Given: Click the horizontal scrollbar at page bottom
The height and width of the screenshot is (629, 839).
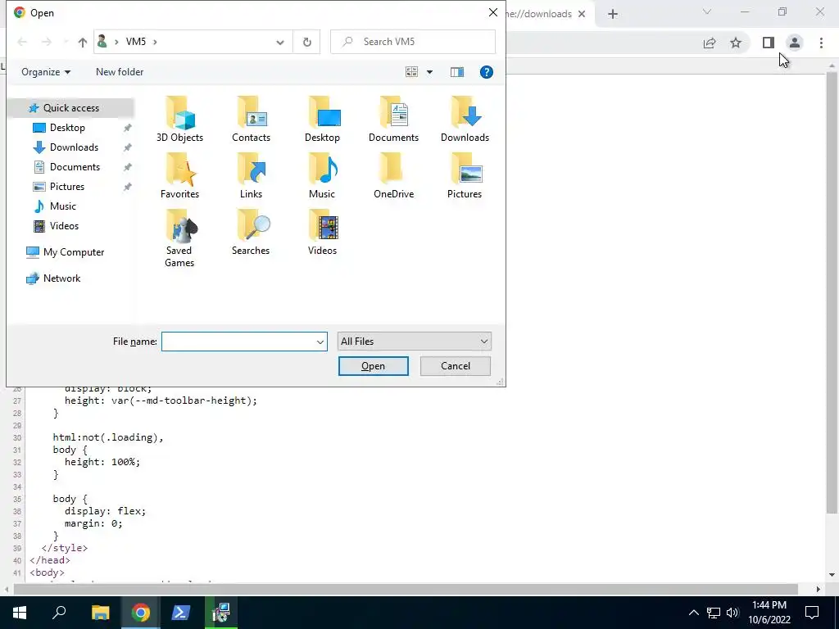Looking at the screenshot, I should pos(406,590).
